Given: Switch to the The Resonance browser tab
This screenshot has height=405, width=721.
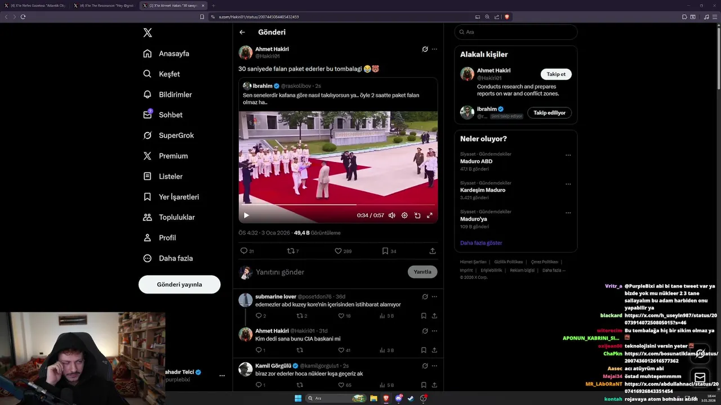Looking at the screenshot, I should [105, 6].
